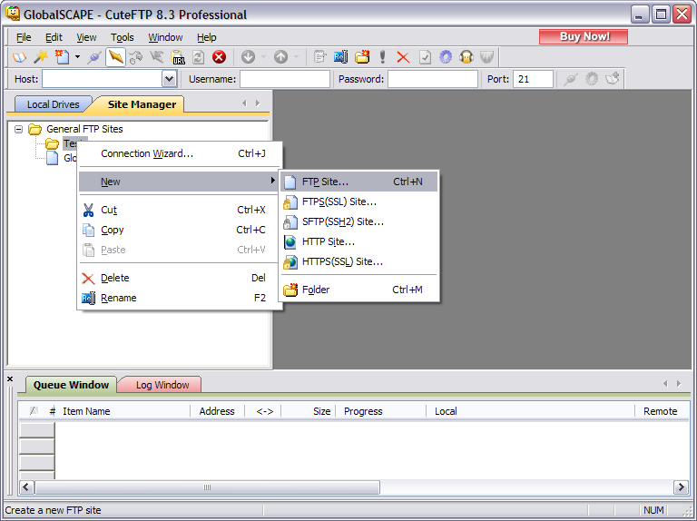Click the Host input field
The height and width of the screenshot is (521, 697).
(103, 79)
